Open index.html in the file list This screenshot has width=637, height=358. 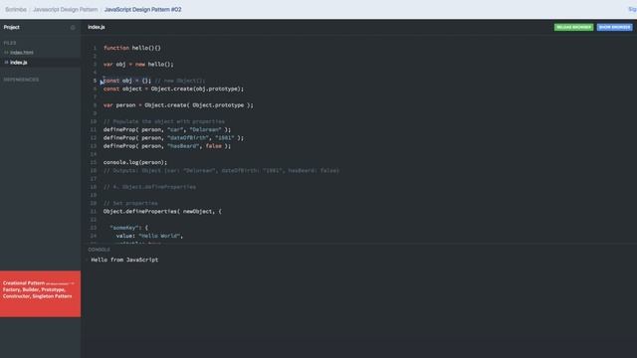pyautogui.click(x=22, y=53)
